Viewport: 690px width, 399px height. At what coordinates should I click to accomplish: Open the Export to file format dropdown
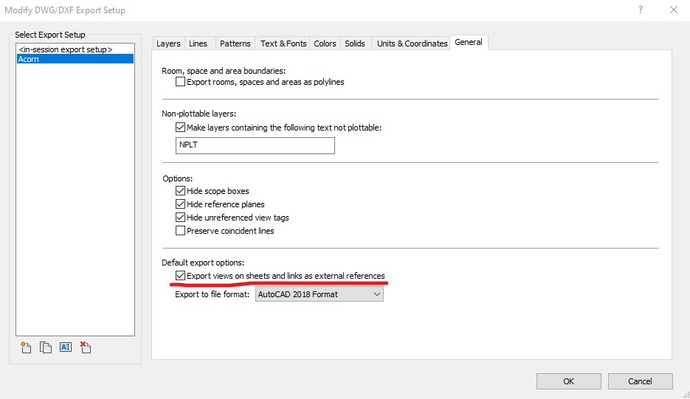(x=319, y=294)
